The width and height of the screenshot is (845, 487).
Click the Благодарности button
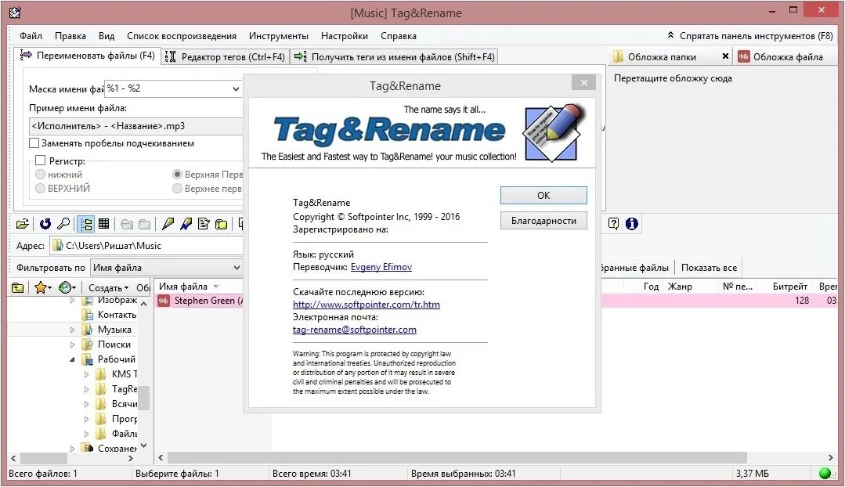(x=543, y=221)
